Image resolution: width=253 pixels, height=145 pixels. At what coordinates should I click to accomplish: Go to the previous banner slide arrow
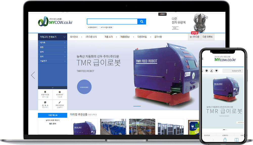pyautogui.click(x=33, y=75)
